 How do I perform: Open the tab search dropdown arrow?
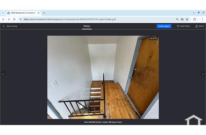tap(3, 13)
